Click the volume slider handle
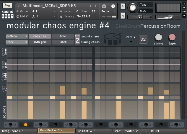Screen dimensions: 187x134 [170, 17]
